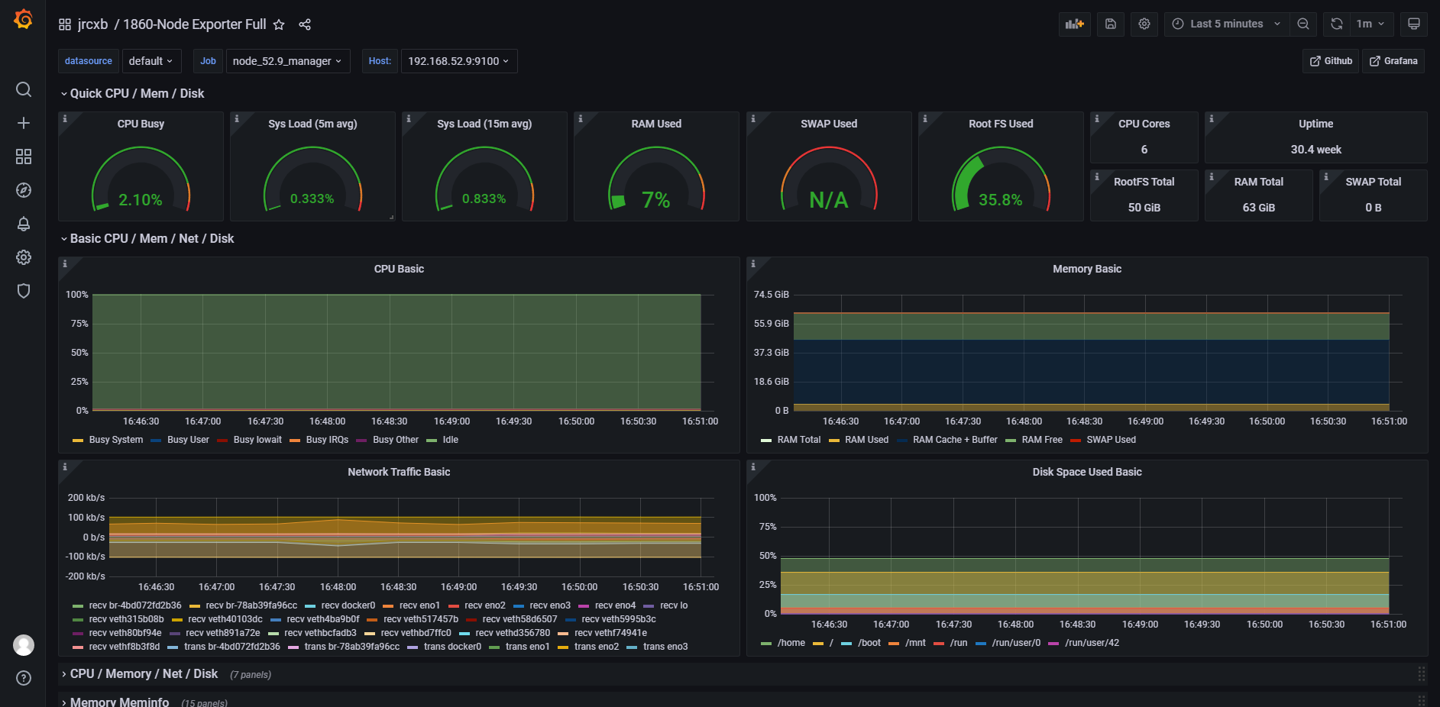Zoom out the time range
This screenshot has width=1440, height=707.
(1303, 24)
